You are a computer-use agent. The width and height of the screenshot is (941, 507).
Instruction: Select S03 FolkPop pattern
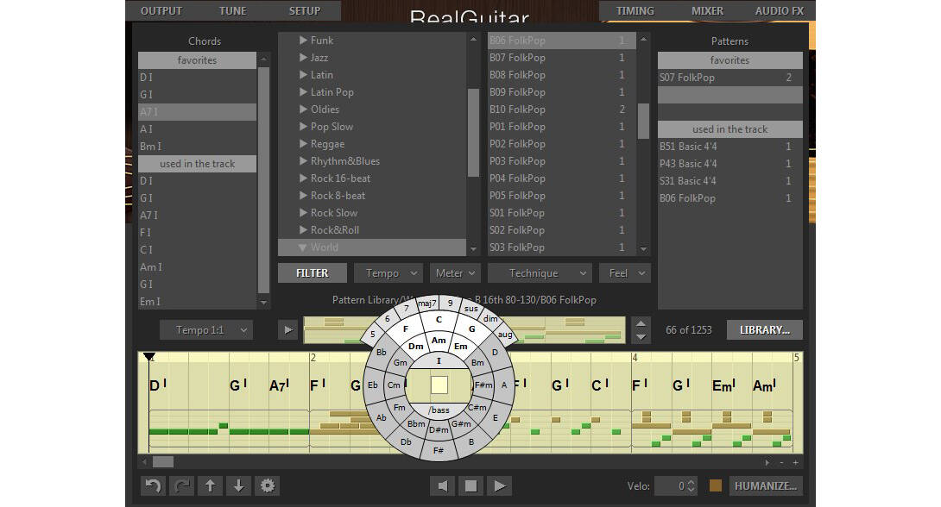562,247
